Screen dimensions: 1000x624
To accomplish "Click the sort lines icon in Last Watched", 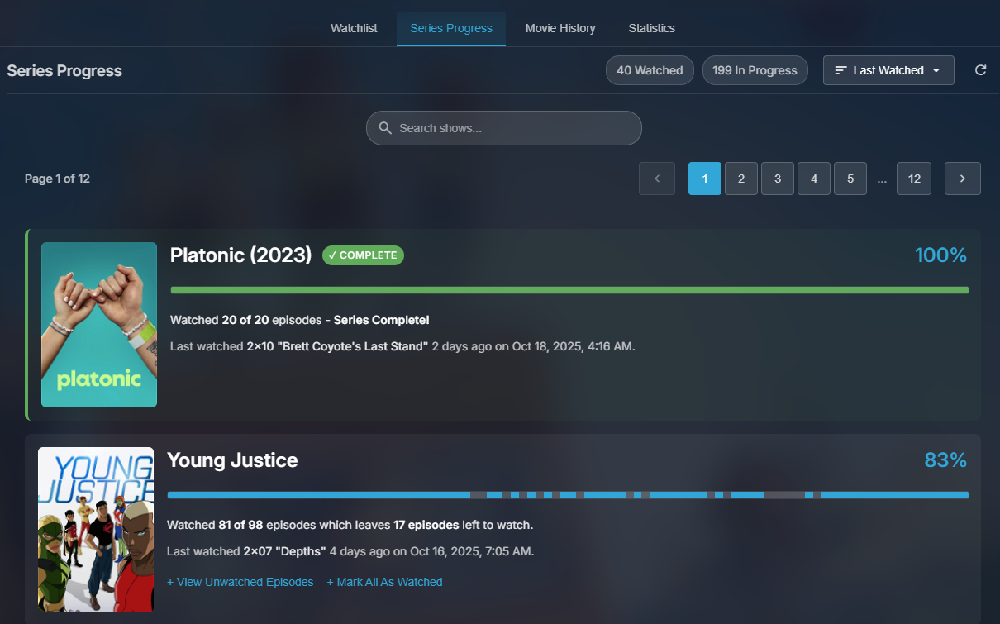I will [840, 70].
